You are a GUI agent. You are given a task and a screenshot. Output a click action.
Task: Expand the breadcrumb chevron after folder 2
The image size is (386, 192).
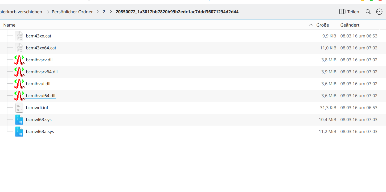click(x=110, y=12)
